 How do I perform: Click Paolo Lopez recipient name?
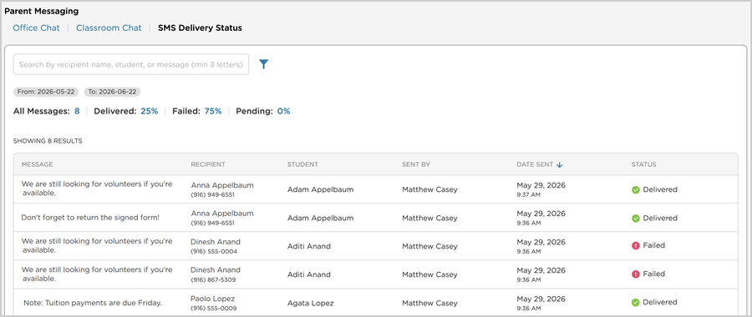pos(212,299)
